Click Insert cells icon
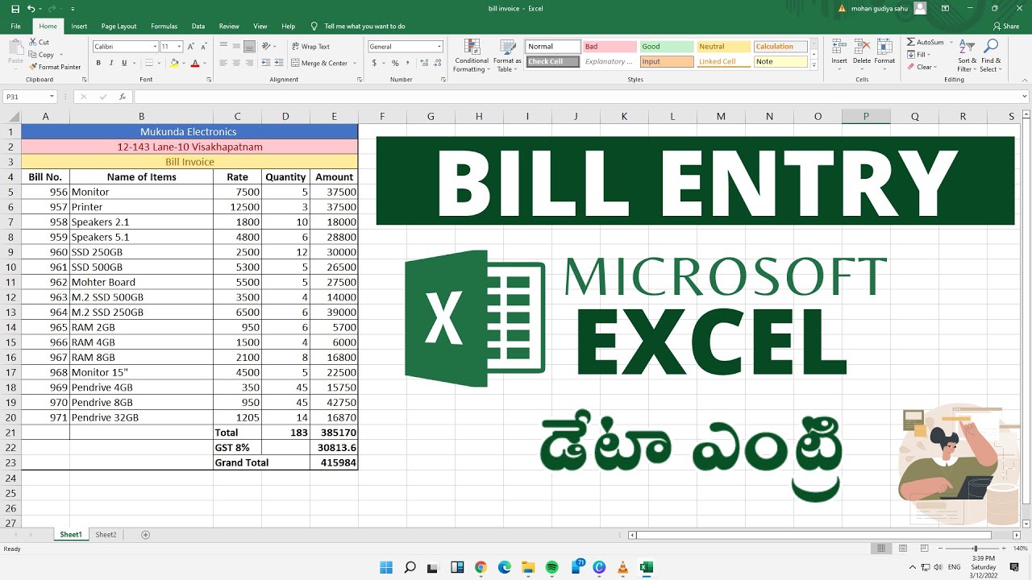Screen dimensions: 1032x580 pyautogui.click(x=839, y=47)
